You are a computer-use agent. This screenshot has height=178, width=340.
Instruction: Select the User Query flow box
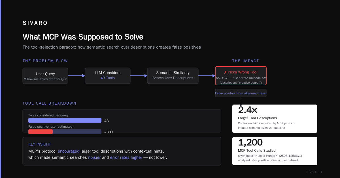[x=45, y=76]
